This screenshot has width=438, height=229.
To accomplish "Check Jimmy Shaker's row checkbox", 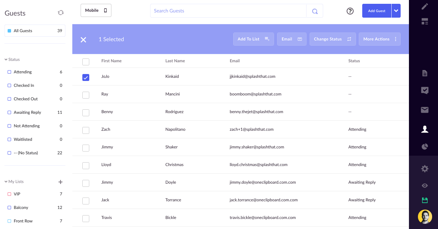I will click(x=86, y=148).
